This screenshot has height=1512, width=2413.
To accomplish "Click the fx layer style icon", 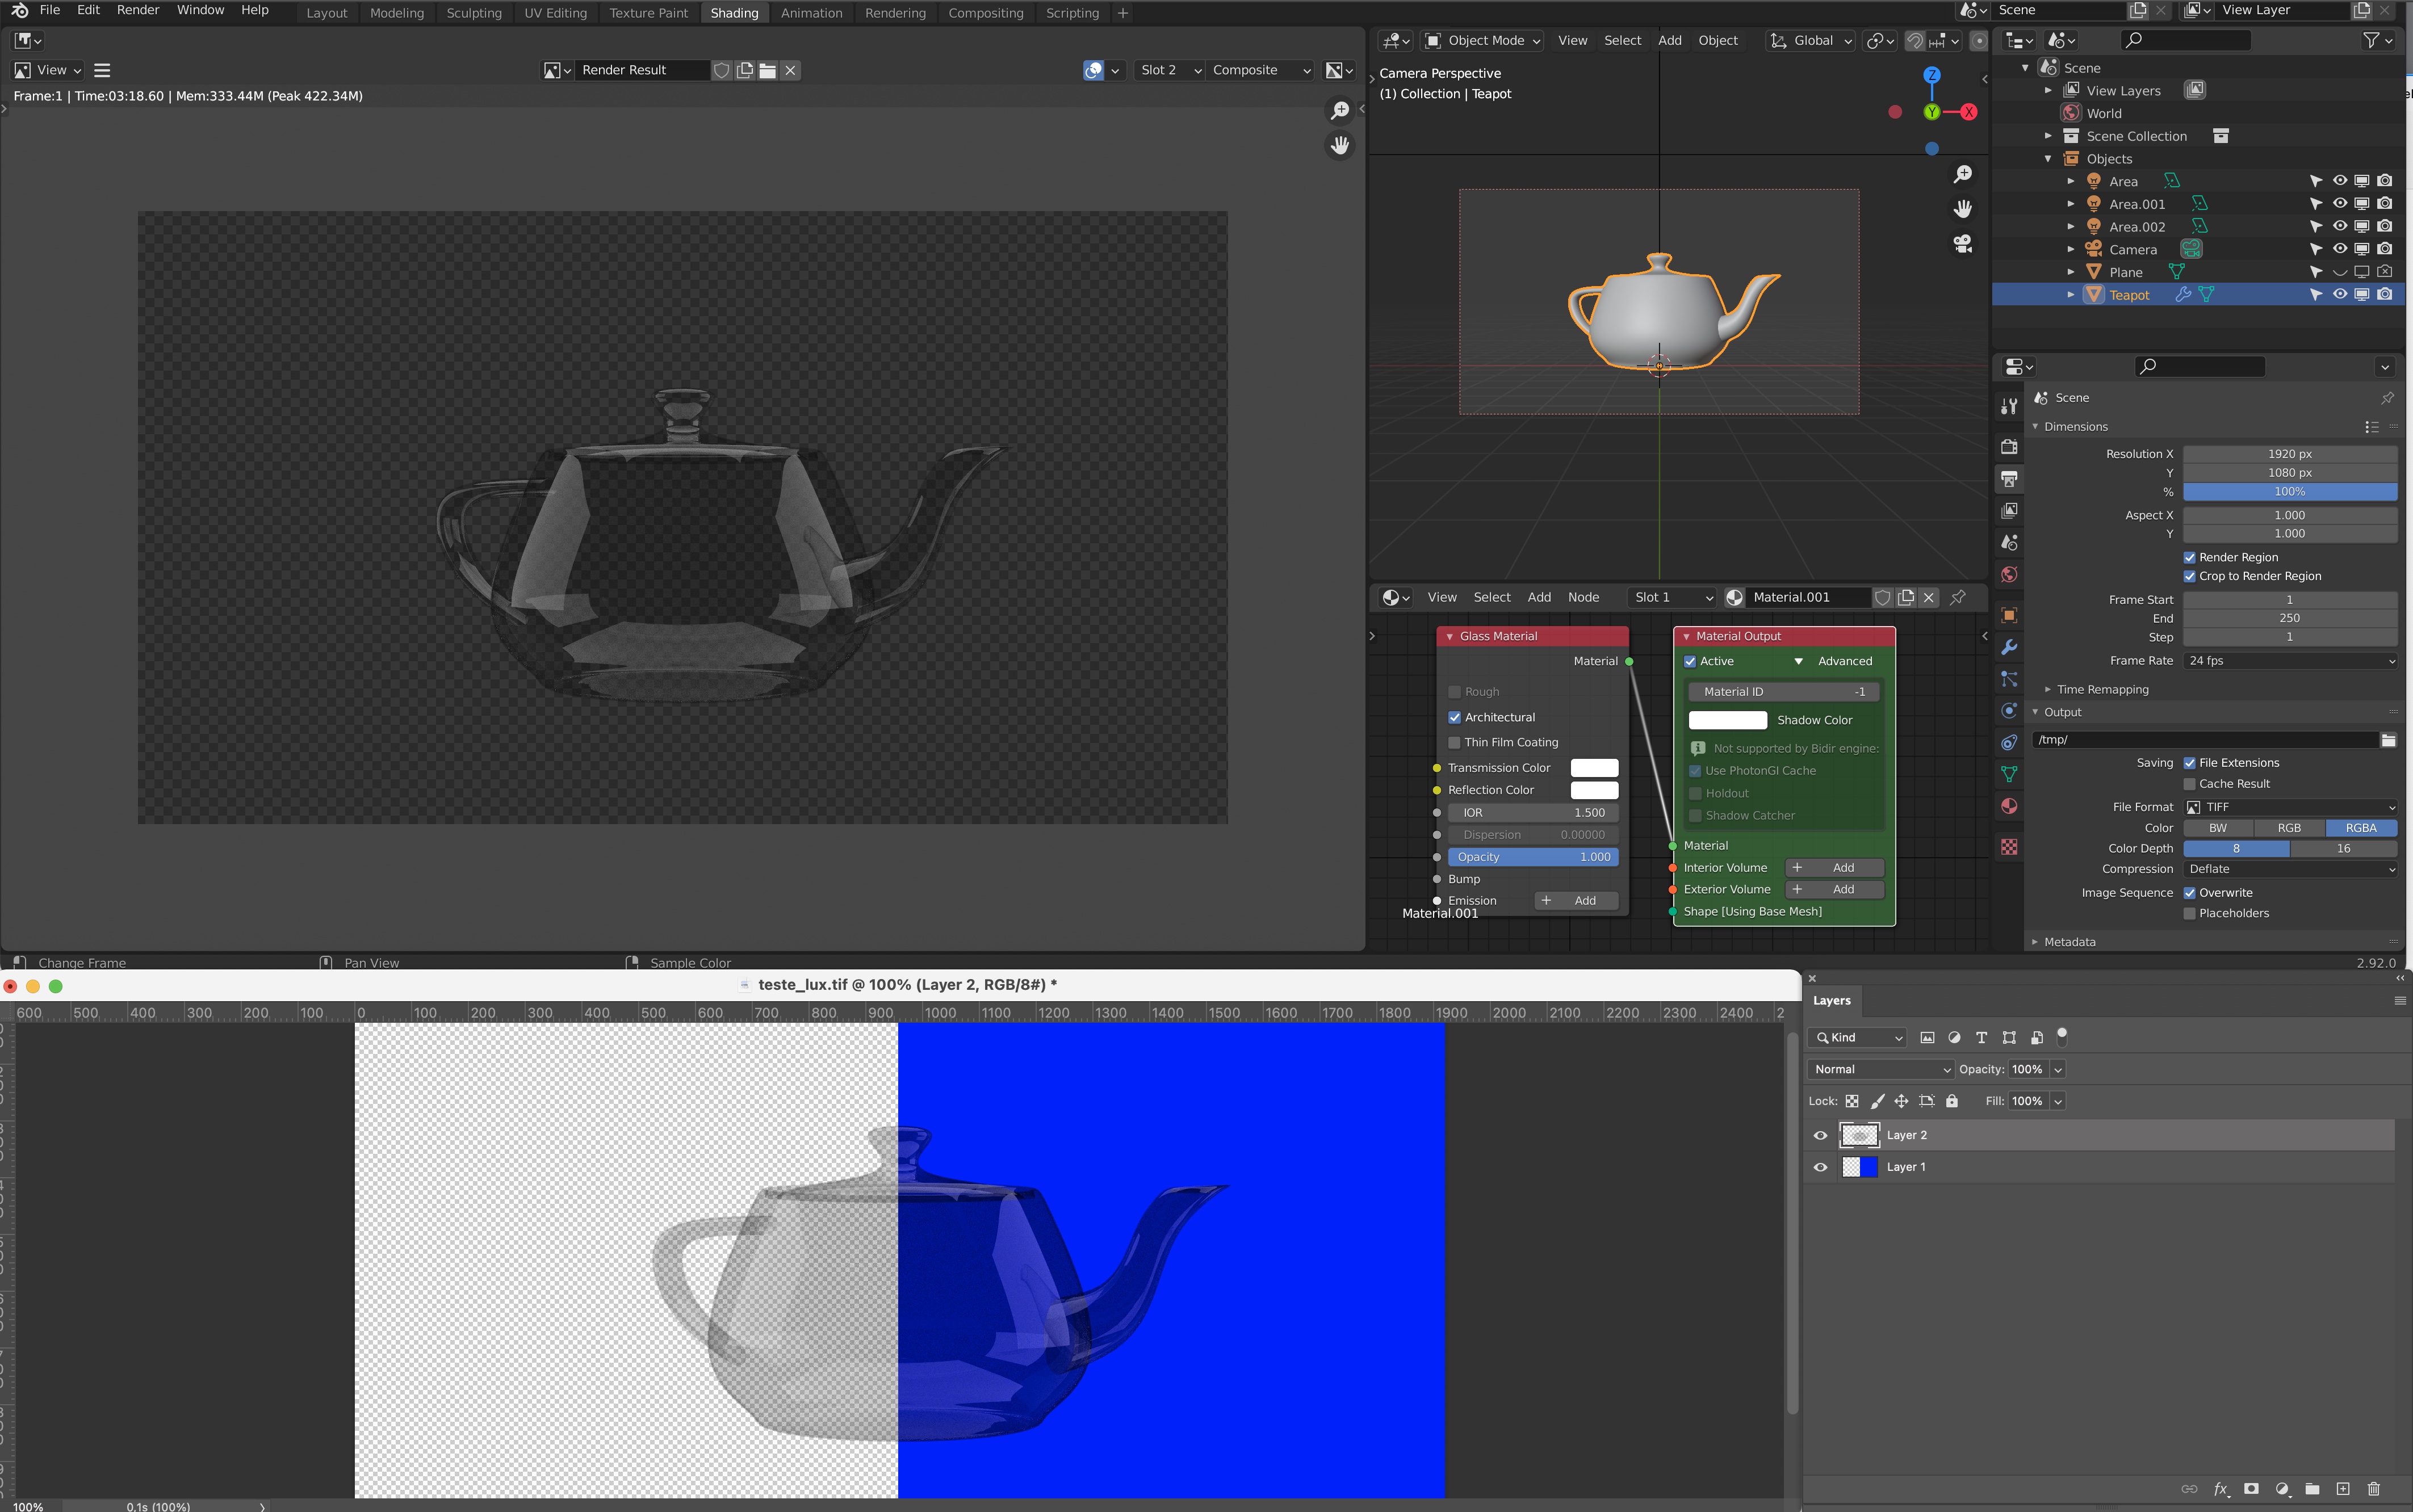I will pos(2221,1489).
